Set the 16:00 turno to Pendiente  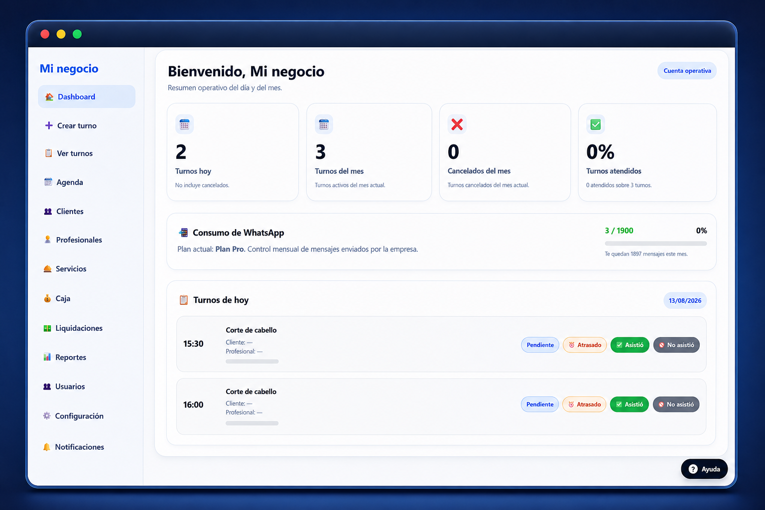(x=540, y=404)
